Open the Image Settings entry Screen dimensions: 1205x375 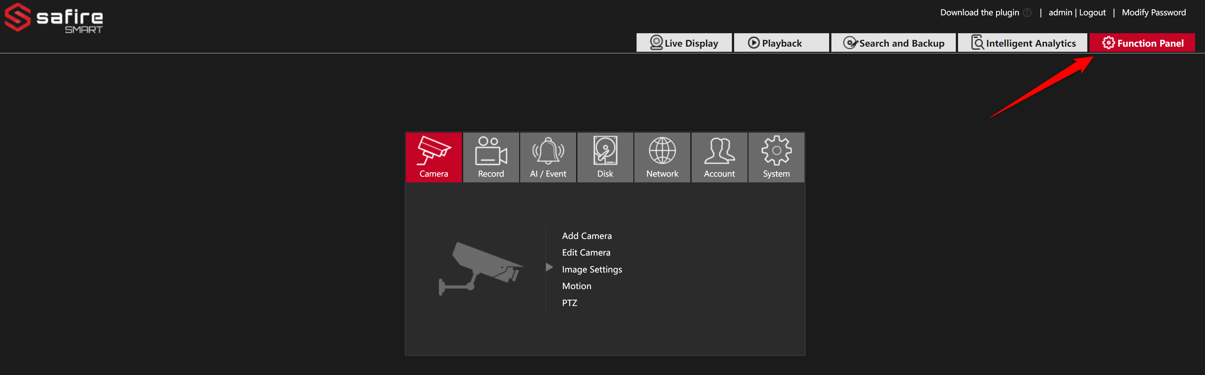click(x=592, y=270)
